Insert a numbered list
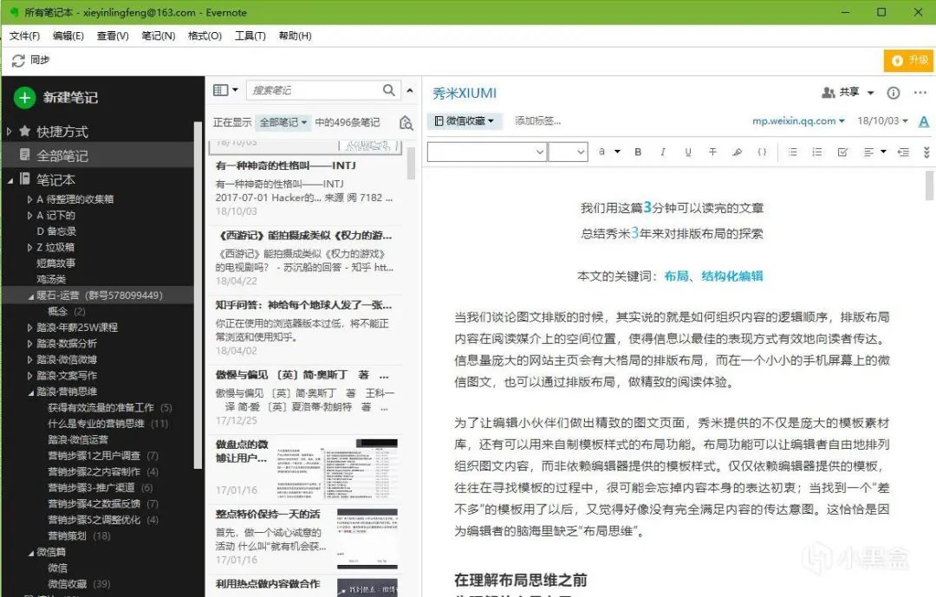Viewport: 936px width, 597px height. (x=816, y=152)
